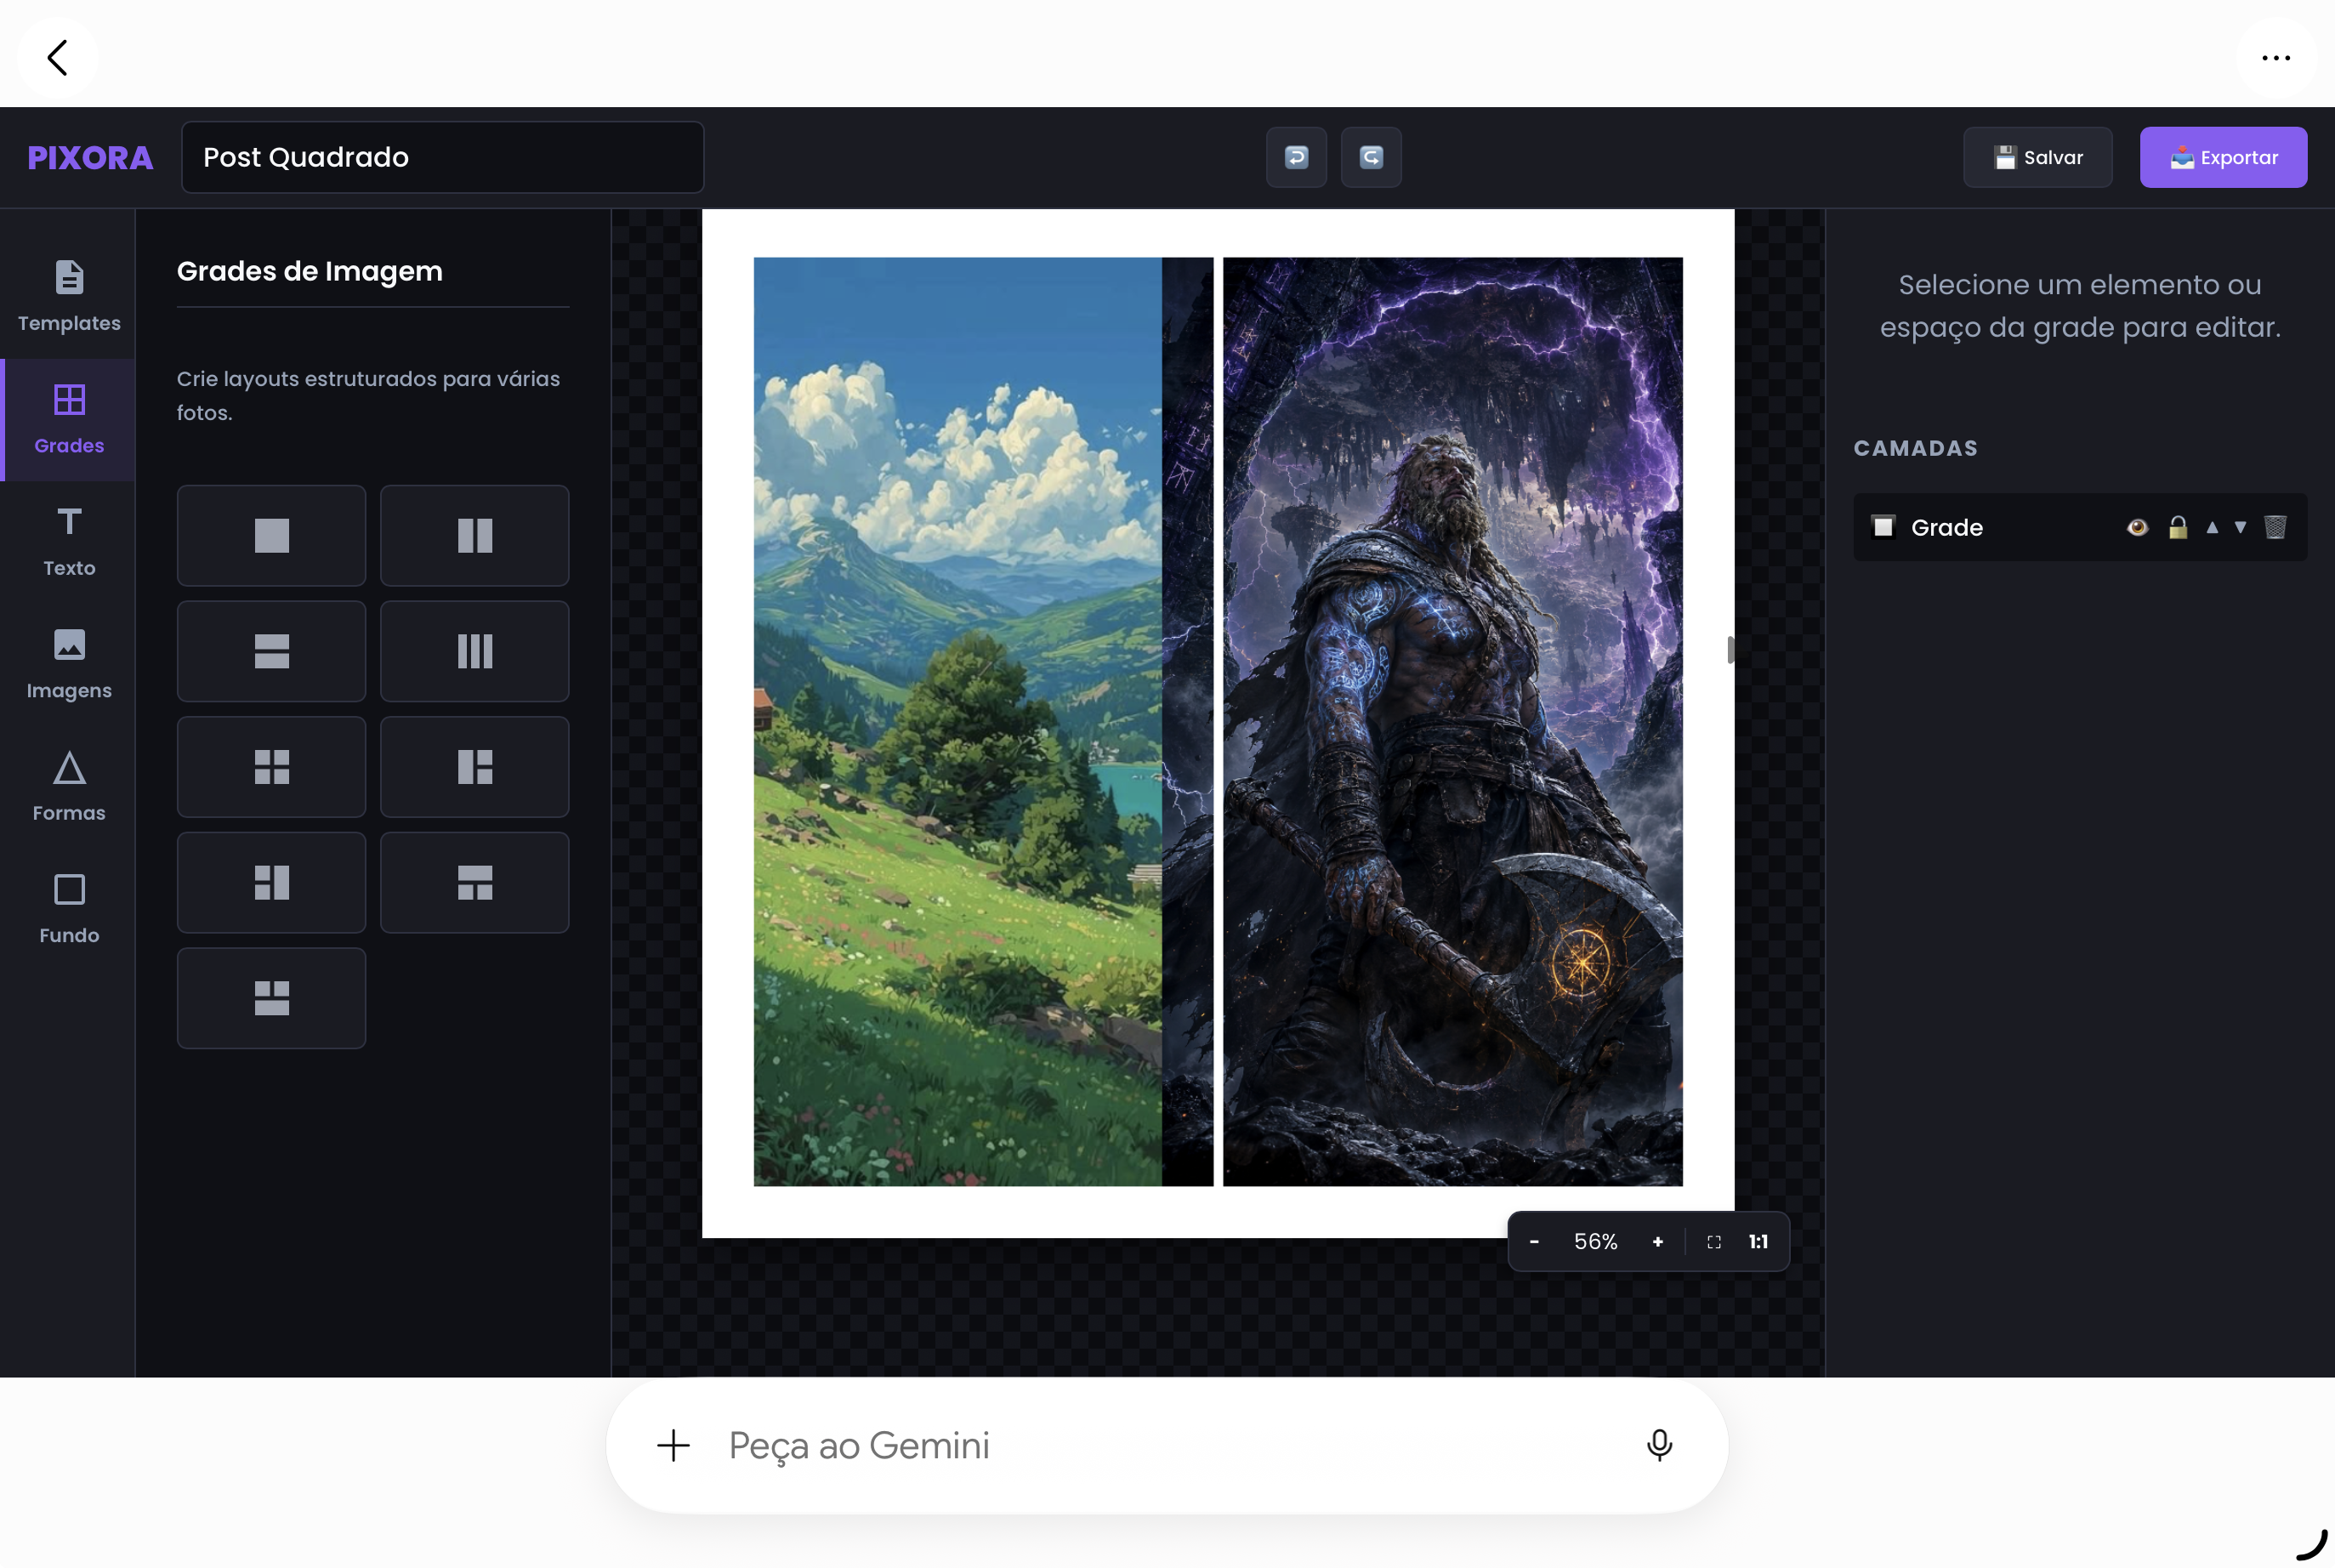Screen dimensions: 2335x1568
Task: Choose the layout with wide top row
Action: (x=475, y=883)
